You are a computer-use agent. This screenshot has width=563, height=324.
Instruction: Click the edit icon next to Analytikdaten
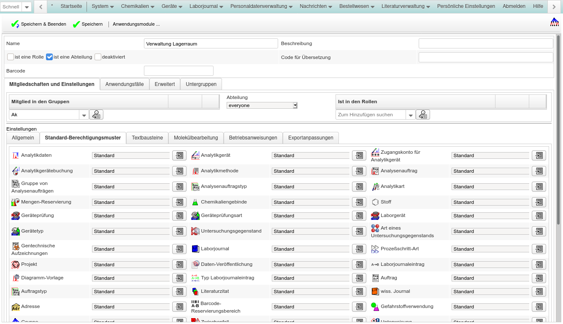179,155
